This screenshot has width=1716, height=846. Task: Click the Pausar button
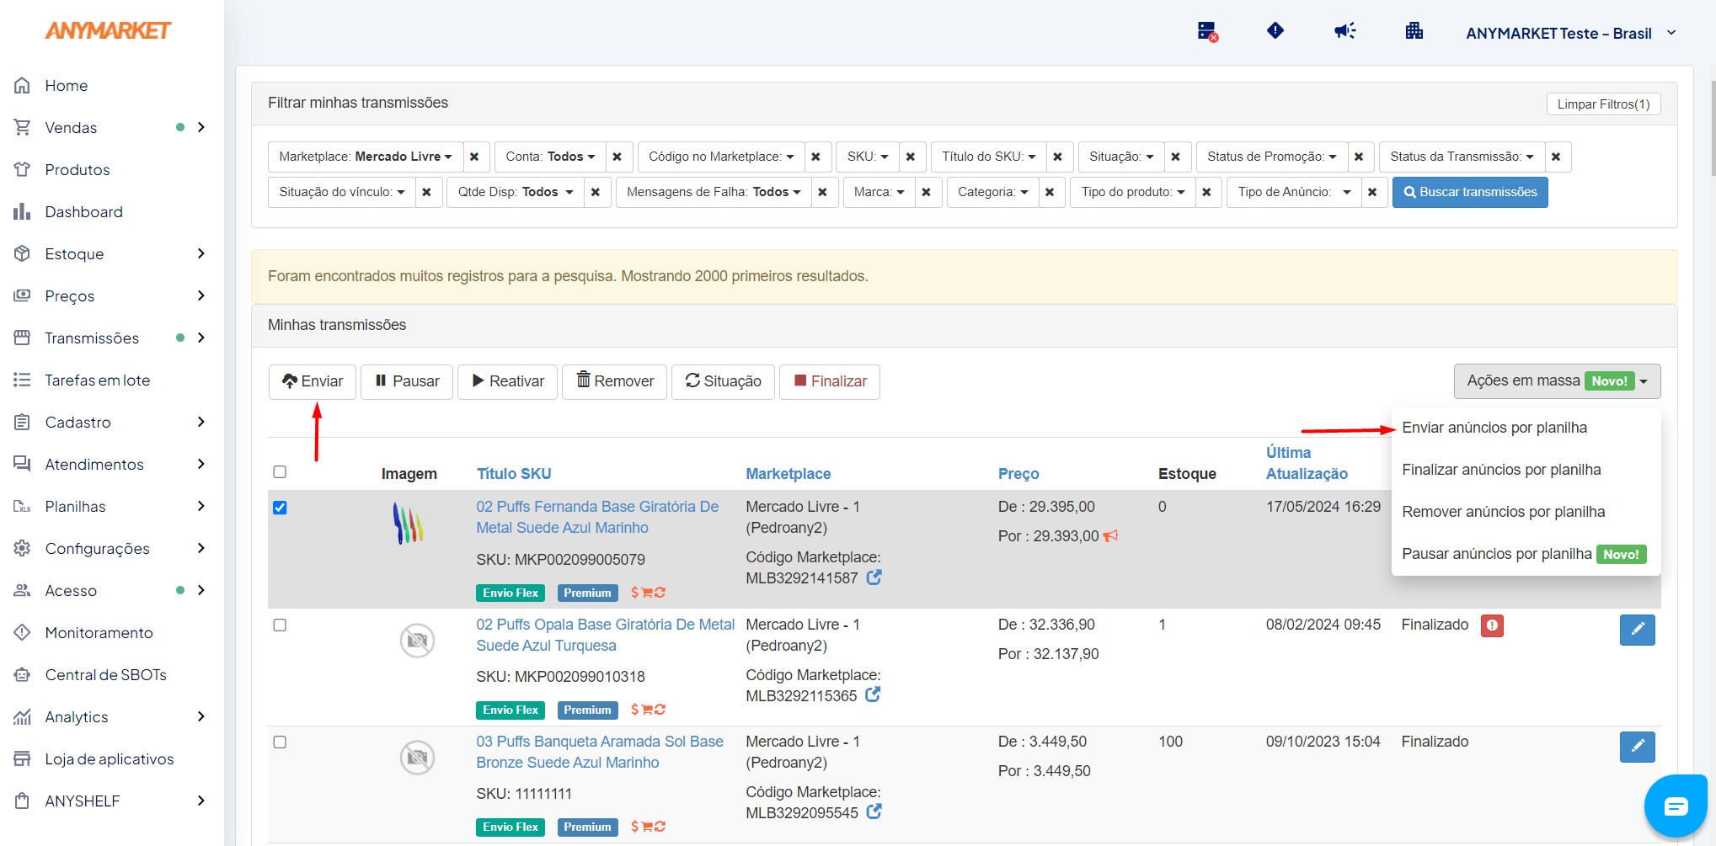(407, 381)
